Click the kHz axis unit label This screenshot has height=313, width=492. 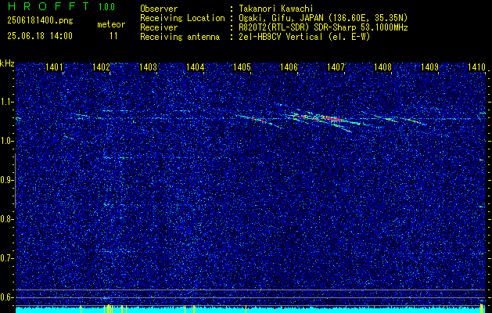pos(7,64)
